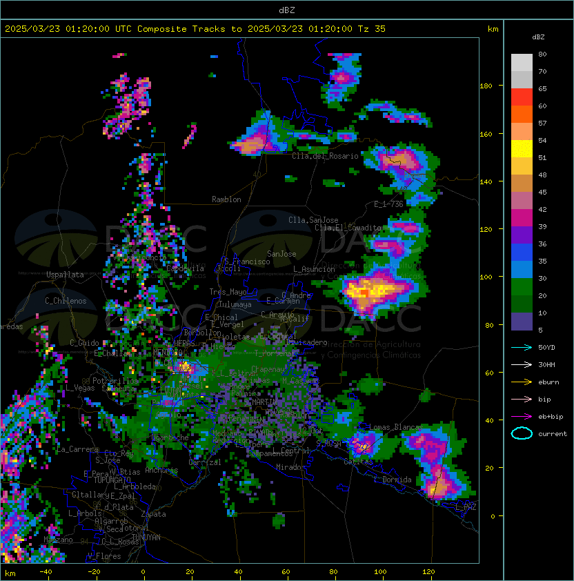Select the yellow eburn arrow symbol

522,382
